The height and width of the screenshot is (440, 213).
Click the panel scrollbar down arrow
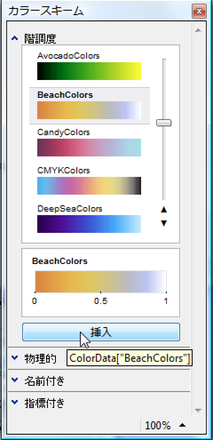[198, 410]
